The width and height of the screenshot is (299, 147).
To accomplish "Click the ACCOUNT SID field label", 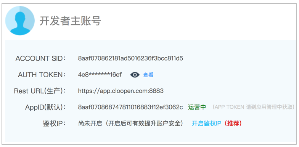I will point(40,58).
